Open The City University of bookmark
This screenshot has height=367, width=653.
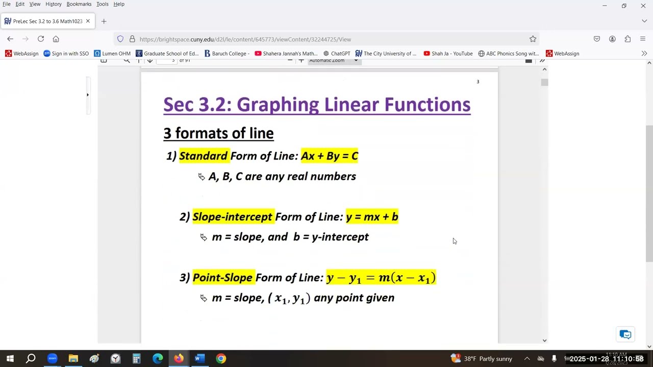pyautogui.click(x=386, y=53)
